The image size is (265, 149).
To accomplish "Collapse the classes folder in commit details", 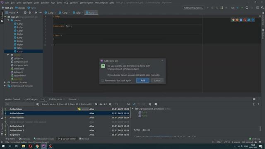I will [133, 109].
